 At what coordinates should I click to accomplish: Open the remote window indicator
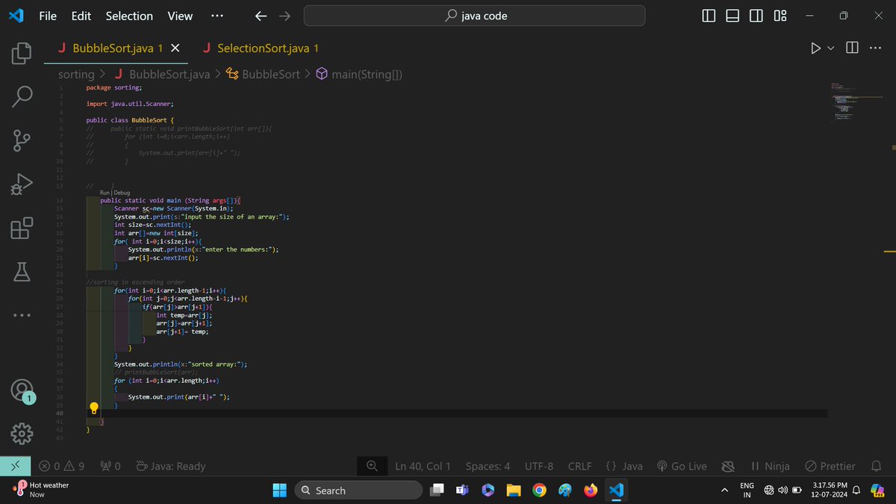tap(16, 466)
